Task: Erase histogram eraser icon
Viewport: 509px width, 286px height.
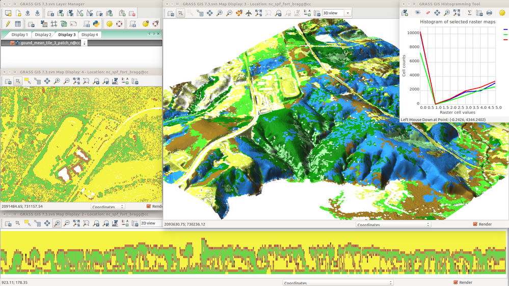Action: (427, 13)
